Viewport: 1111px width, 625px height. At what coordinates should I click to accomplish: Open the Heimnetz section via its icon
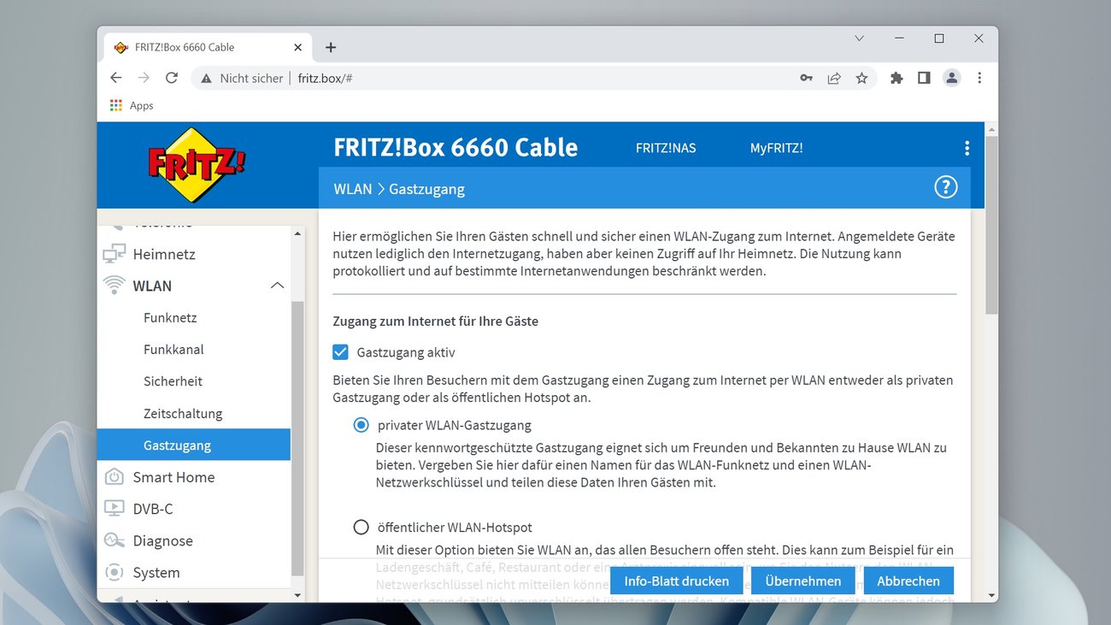pyautogui.click(x=115, y=253)
